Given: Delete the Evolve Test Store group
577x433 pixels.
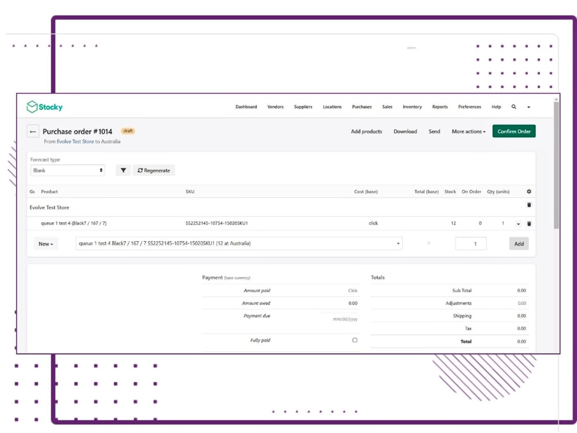Looking at the screenshot, I should pos(529,205).
